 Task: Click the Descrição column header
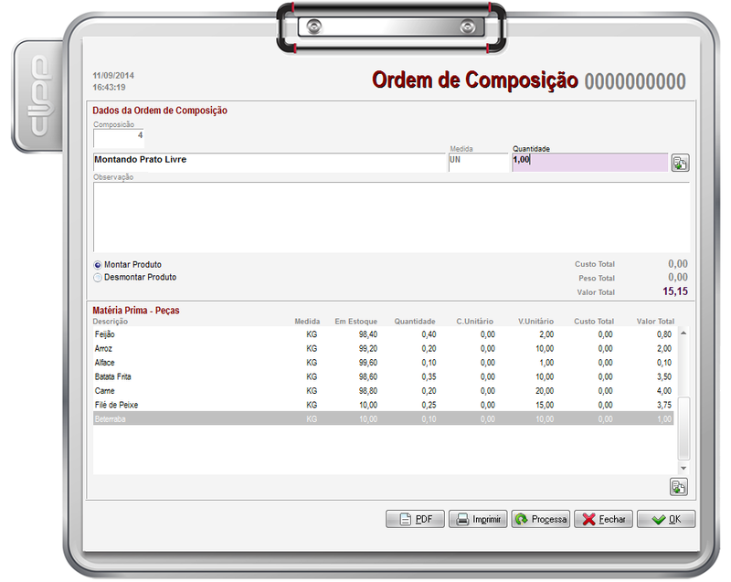point(111,322)
